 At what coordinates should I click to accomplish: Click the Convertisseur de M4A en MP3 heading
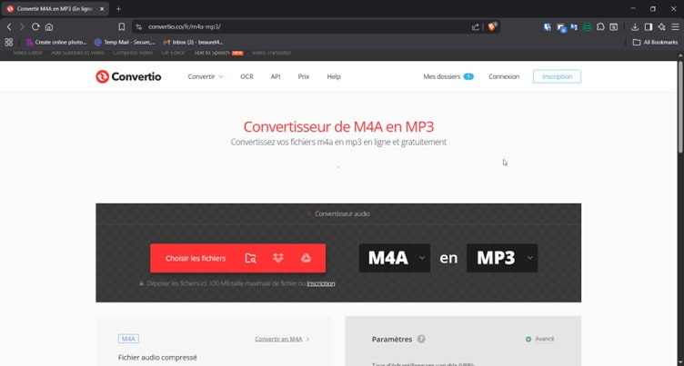[x=338, y=127]
